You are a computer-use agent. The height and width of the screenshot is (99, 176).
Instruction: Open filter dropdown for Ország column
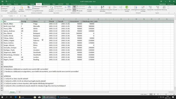click(32, 21)
